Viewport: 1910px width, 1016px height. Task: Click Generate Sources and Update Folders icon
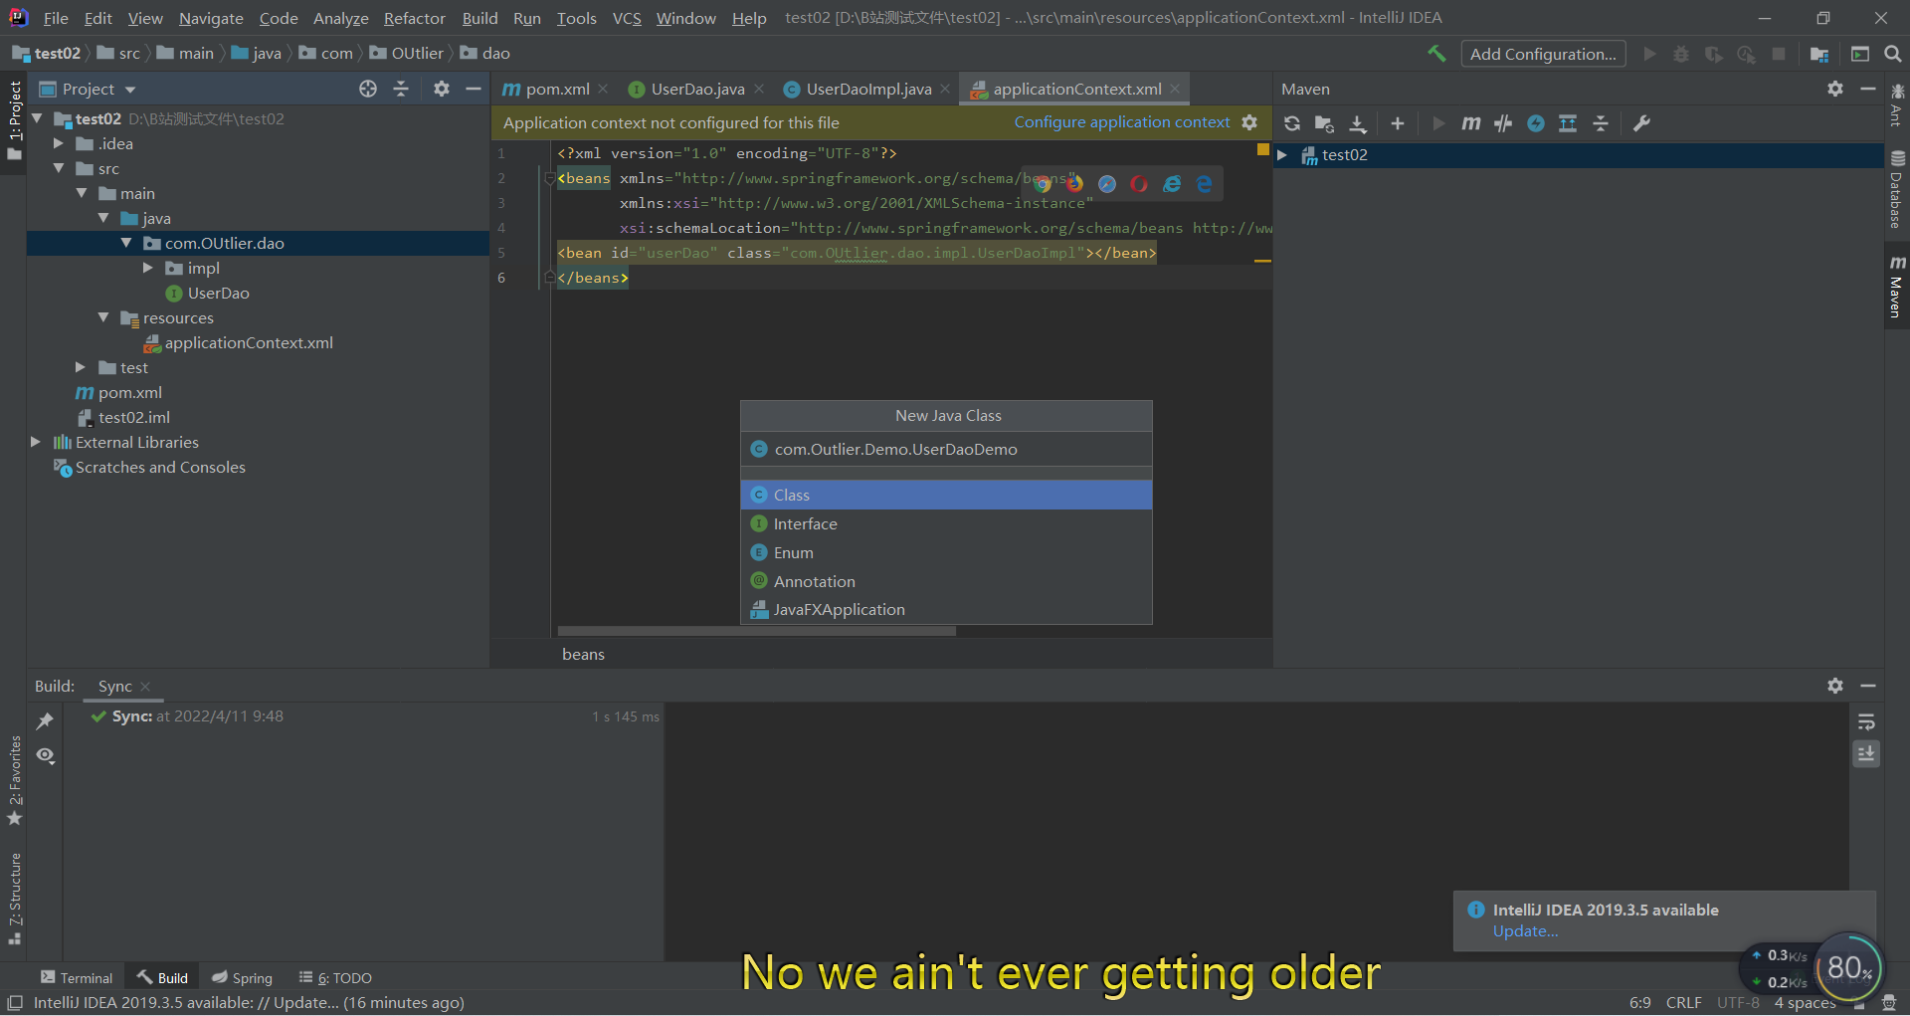point(1324,123)
